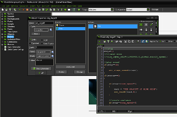Viewport: 177px width, 117px height.
Task: Click the Manage configurations button
Action: [x=155, y=10]
